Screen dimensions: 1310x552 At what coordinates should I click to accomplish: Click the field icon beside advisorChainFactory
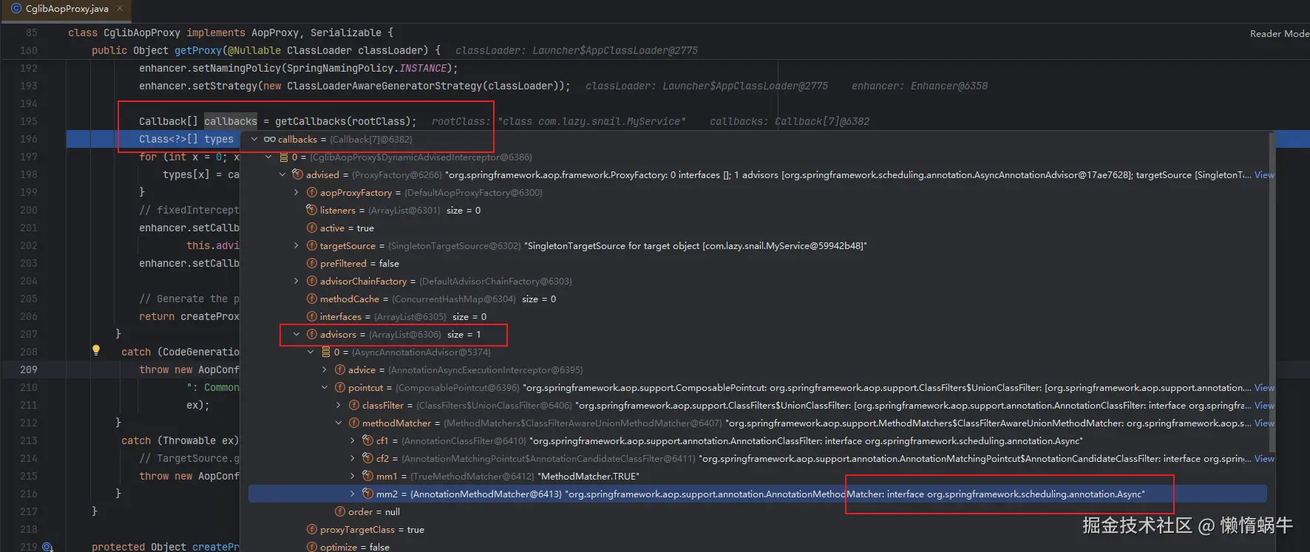click(311, 281)
